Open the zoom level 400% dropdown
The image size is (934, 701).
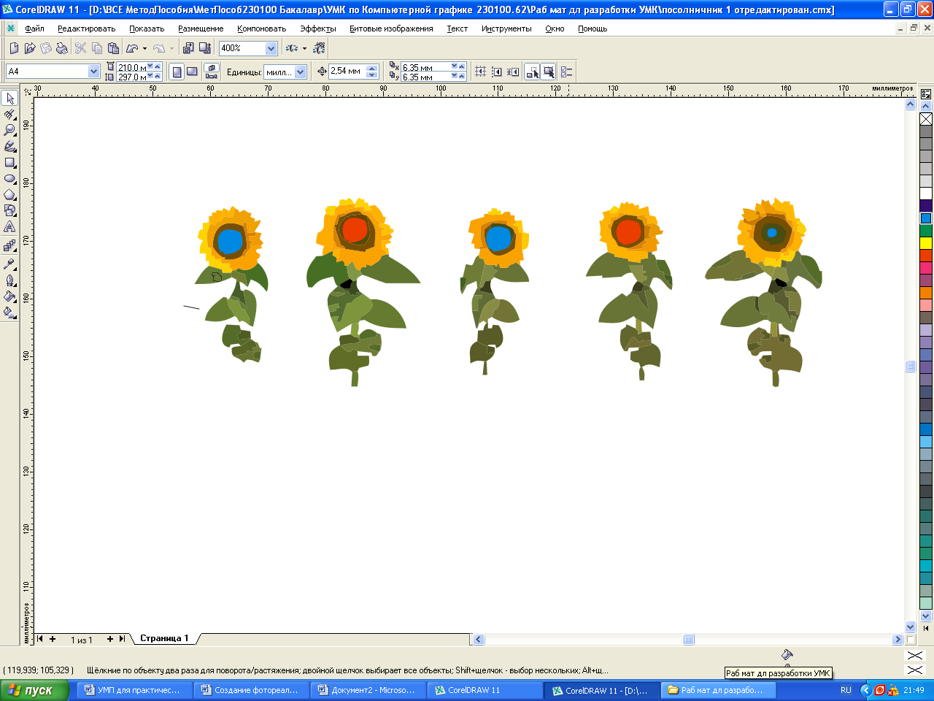pyautogui.click(x=271, y=48)
